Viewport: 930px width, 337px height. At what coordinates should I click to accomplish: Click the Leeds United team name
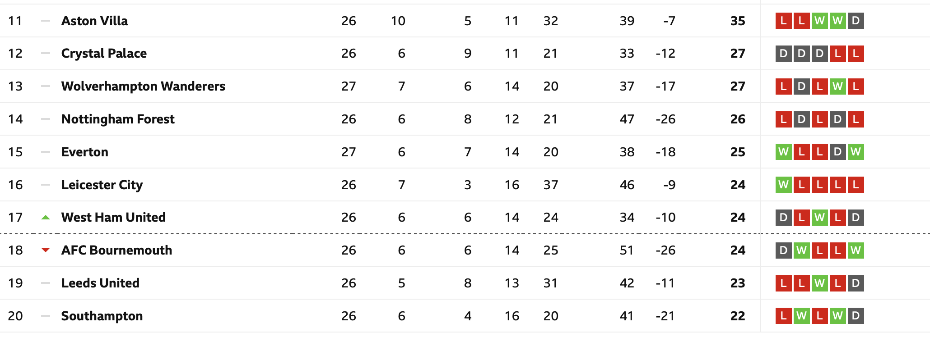point(101,283)
